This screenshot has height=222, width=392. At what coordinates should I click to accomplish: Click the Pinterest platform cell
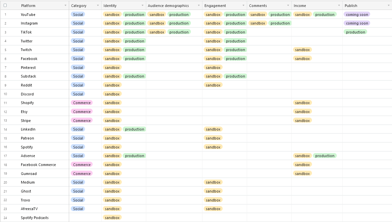coord(28,68)
